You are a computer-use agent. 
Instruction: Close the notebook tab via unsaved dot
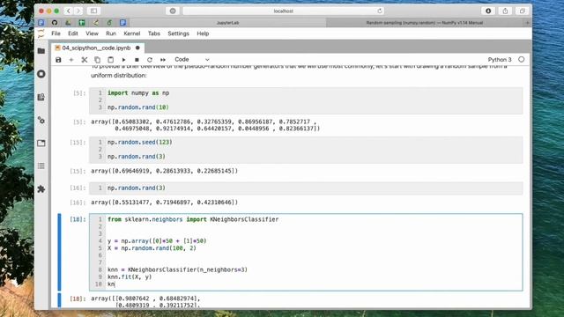click(137, 48)
